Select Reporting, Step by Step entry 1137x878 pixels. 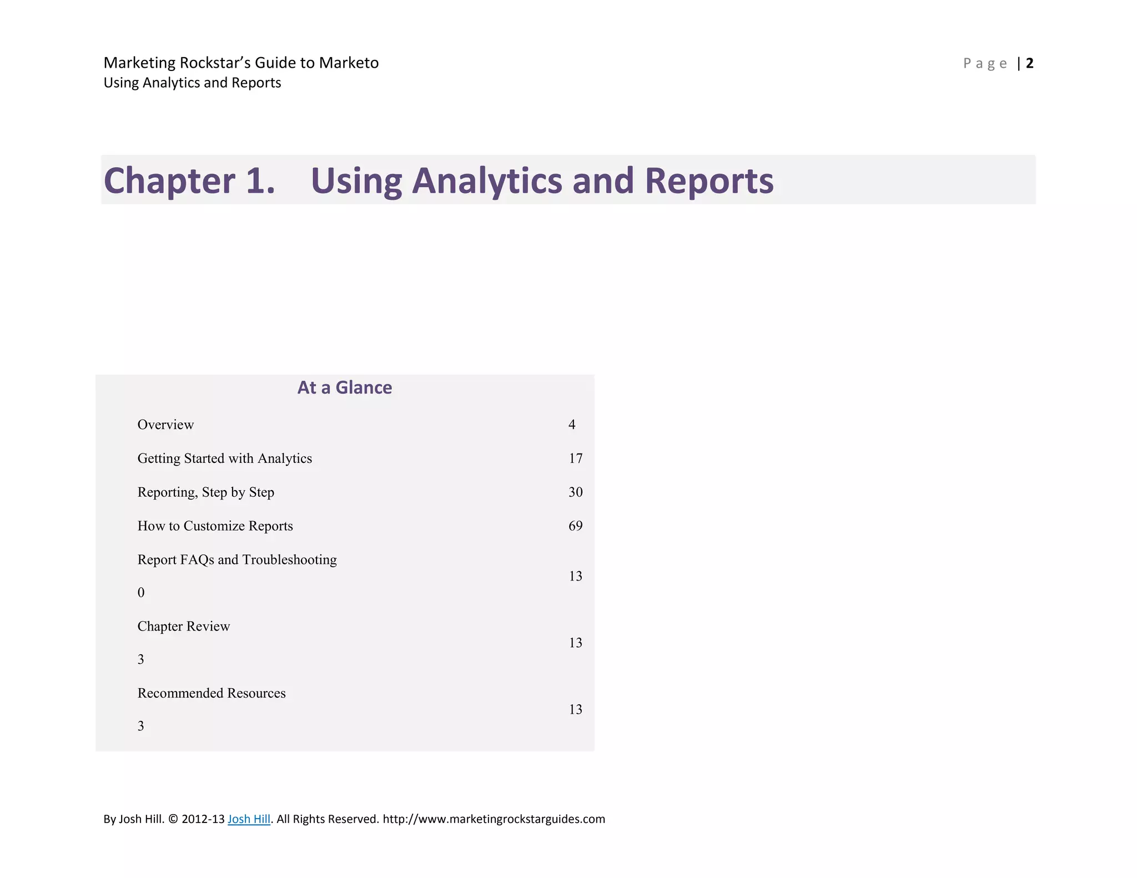(205, 492)
